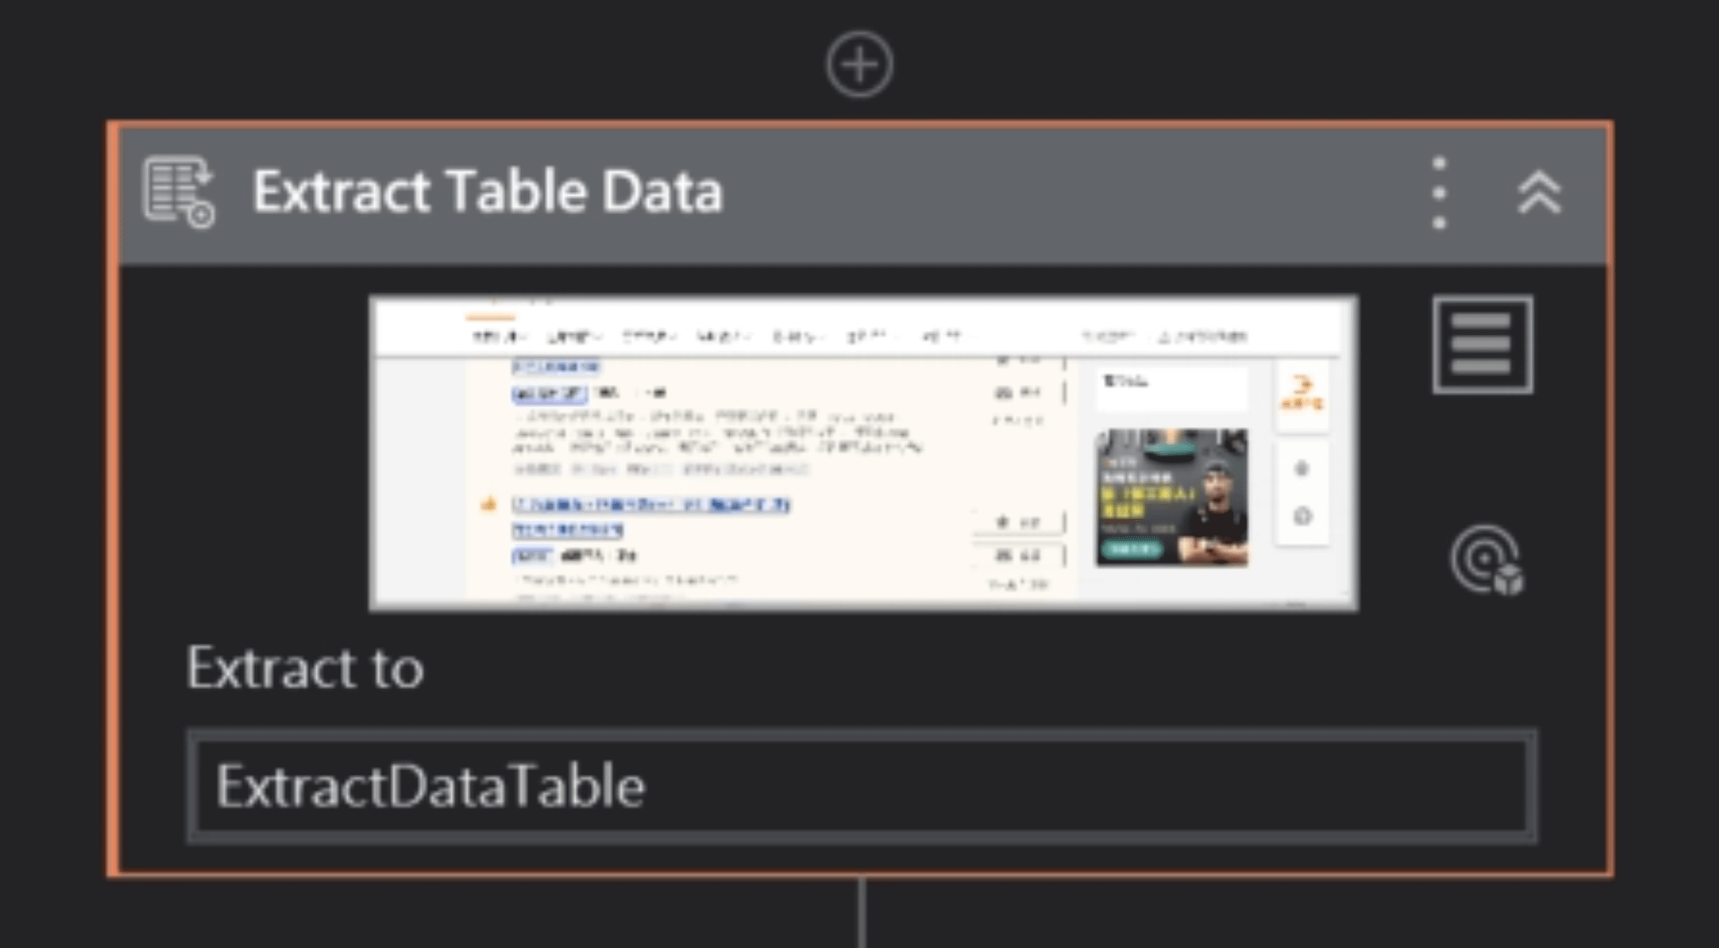This screenshot has height=948, width=1719.
Task: Open the three-dot activity options menu
Action: point(1439,192)
